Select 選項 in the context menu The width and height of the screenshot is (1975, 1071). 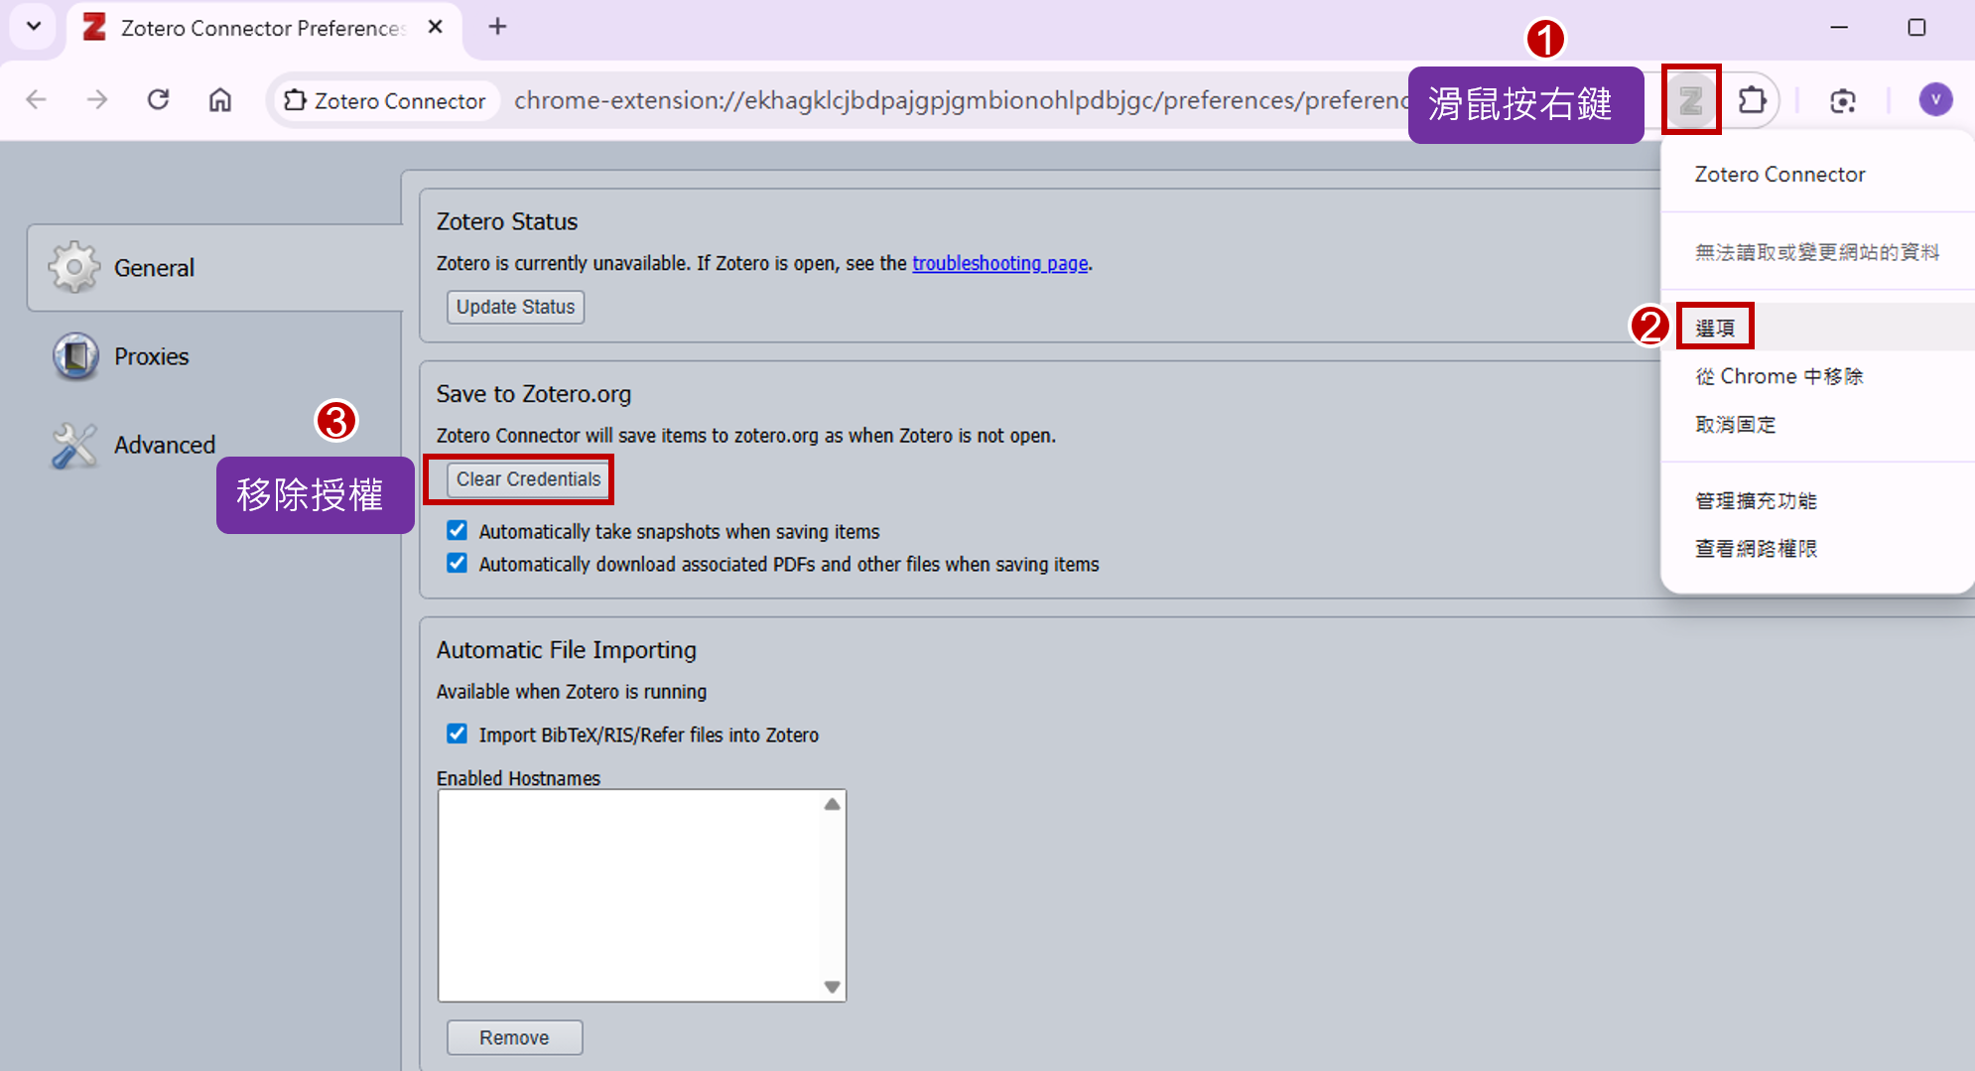pos(1715,328)
